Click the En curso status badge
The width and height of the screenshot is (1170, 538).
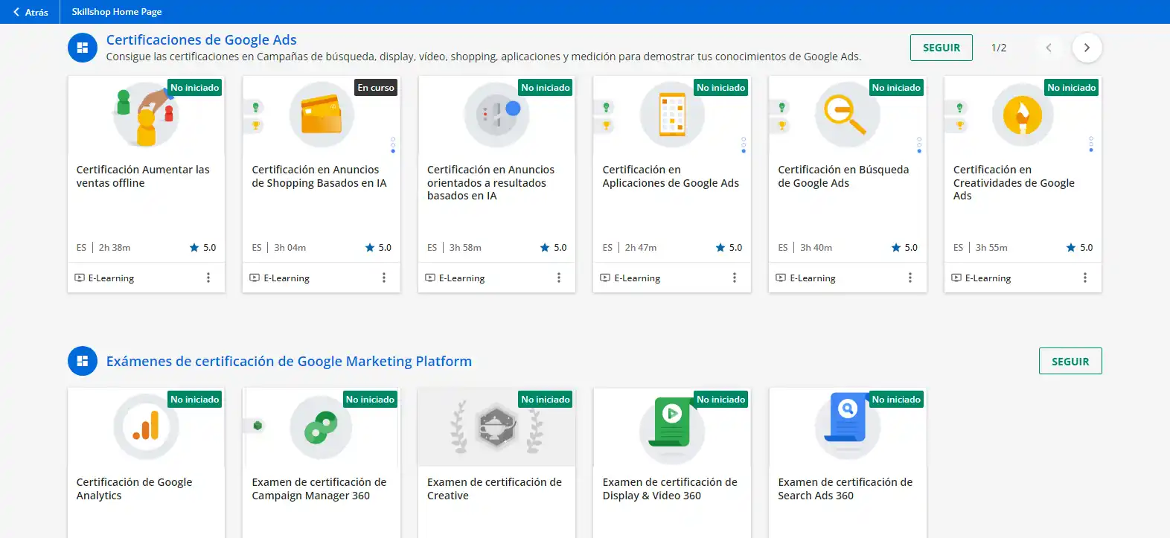coord(376,88)
